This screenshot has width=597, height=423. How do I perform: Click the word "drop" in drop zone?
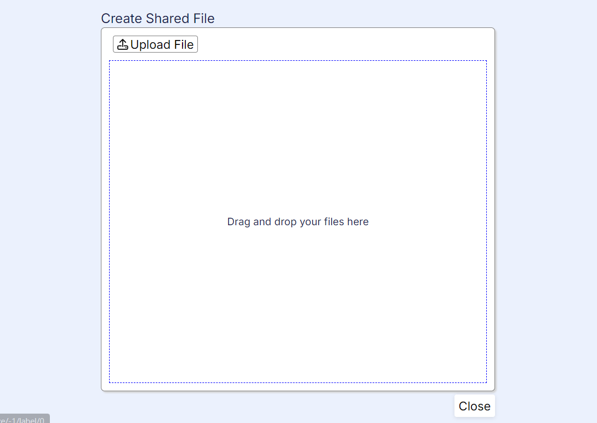285,222
